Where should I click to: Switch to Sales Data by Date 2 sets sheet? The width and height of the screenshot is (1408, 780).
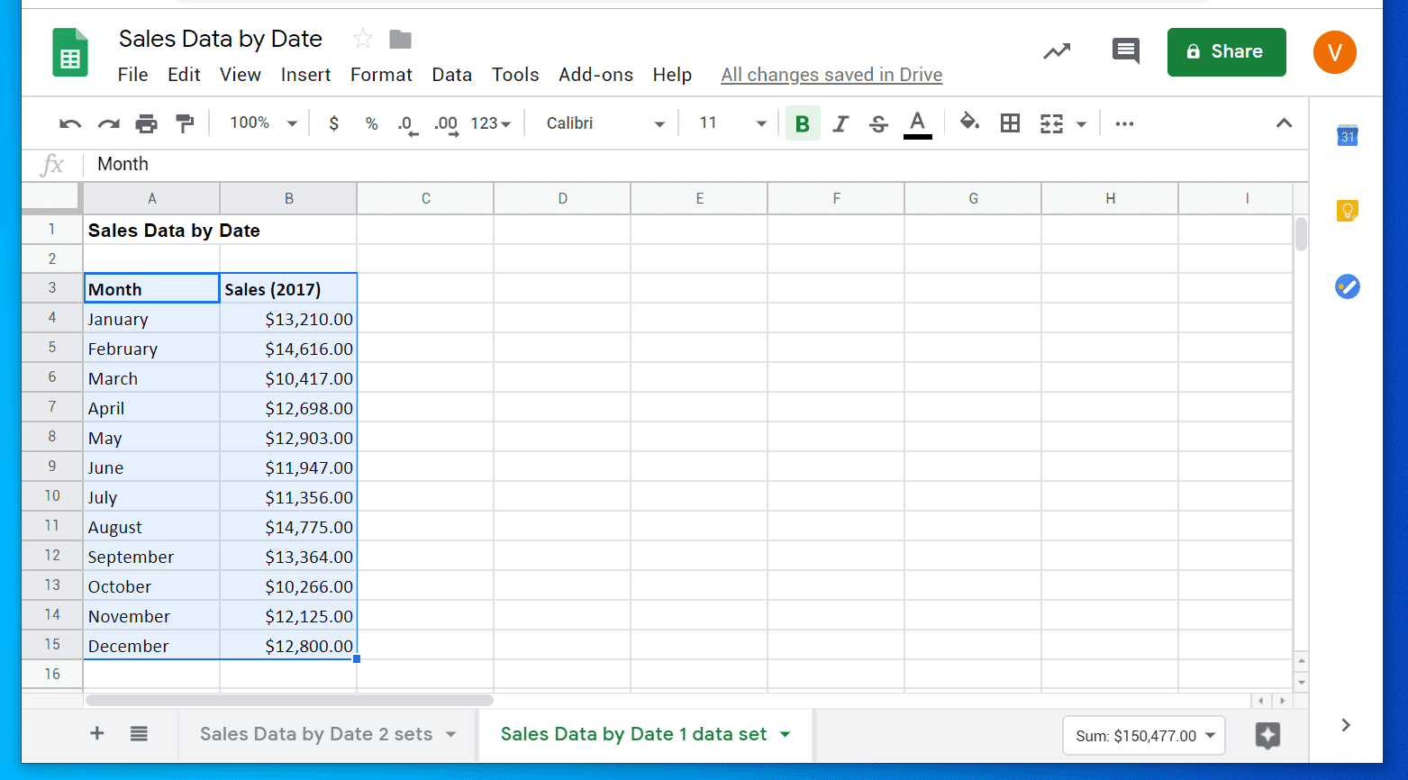[317, 734]
